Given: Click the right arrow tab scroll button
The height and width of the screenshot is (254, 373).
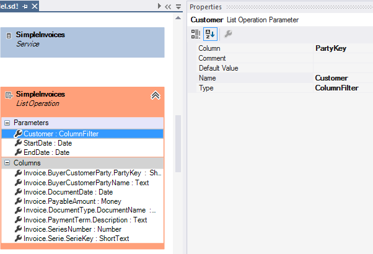Looking at the screenshot, I should (x=159, y=6).
